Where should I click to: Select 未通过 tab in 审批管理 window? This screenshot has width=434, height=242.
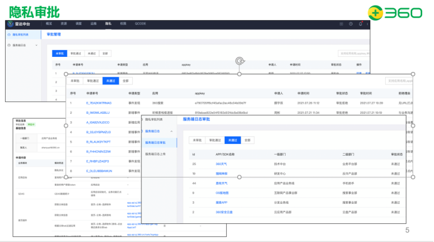tap(91, 53)
